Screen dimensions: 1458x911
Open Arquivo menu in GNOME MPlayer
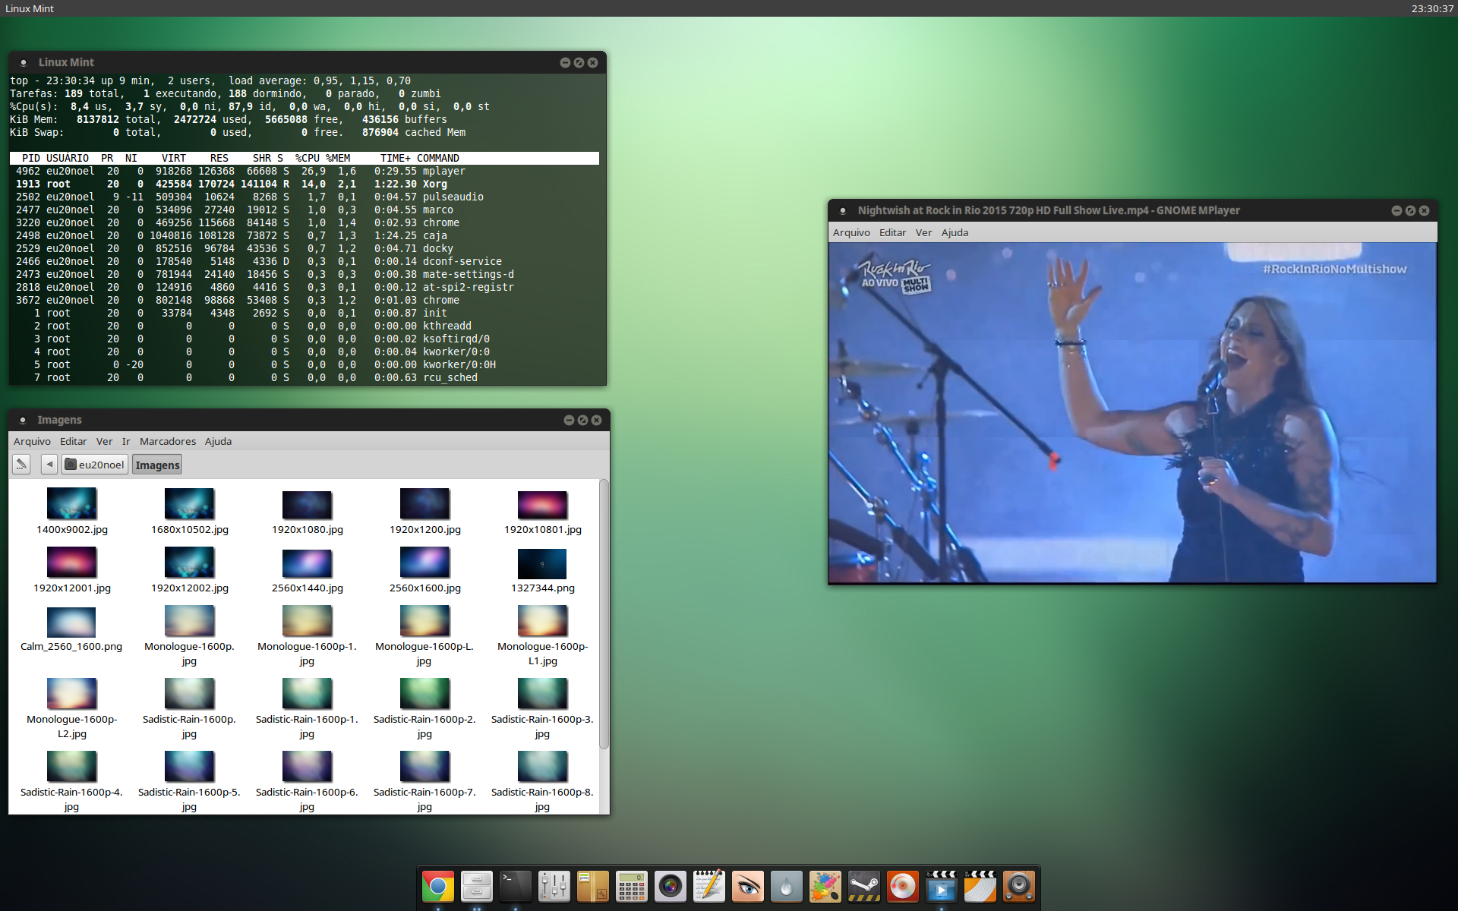click(x=851, y=232)
